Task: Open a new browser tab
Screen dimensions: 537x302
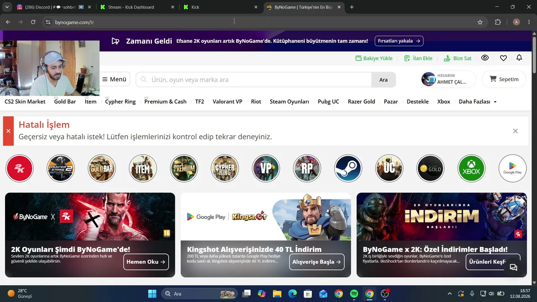Action: point(352,7)
